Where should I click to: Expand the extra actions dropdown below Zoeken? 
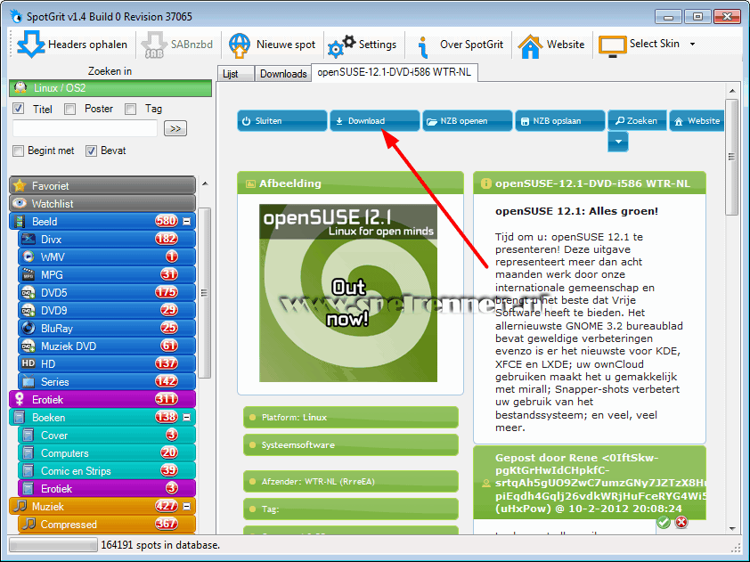[618, 142]
